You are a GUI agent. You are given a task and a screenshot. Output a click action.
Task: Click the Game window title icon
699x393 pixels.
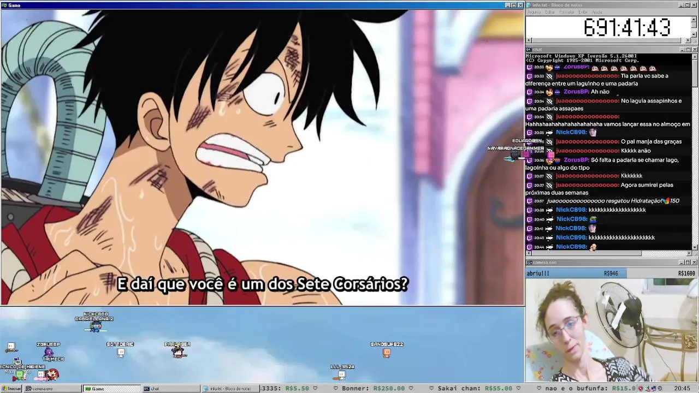pyautogui.click(x=4, y=5)
